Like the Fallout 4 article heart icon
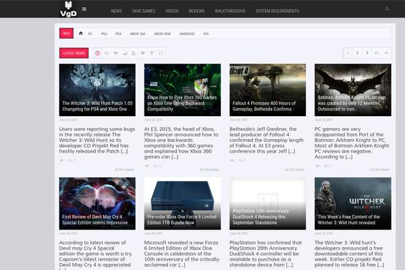The image size is (405, 270). [232, 161]
